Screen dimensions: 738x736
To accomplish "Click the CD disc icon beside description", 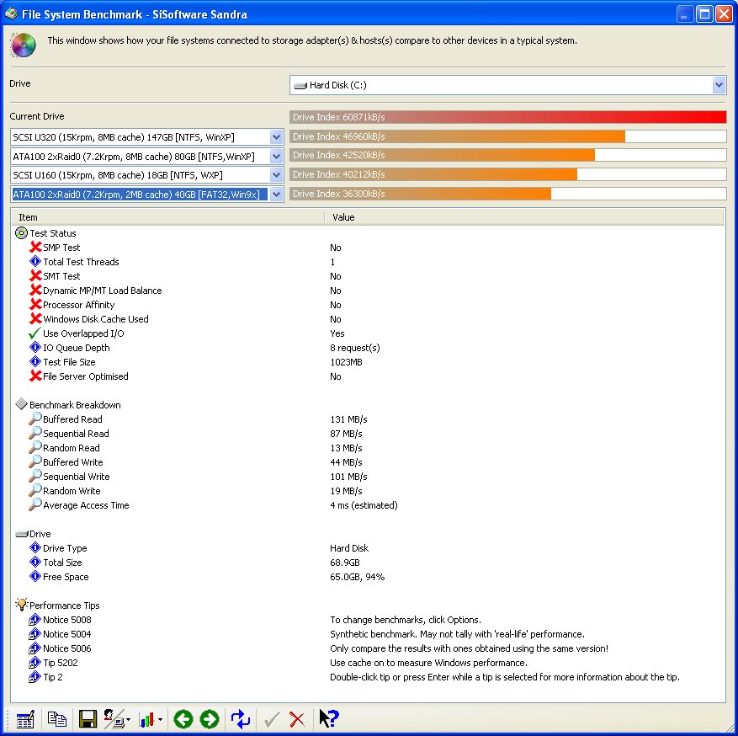I will [x=23, y=45].
